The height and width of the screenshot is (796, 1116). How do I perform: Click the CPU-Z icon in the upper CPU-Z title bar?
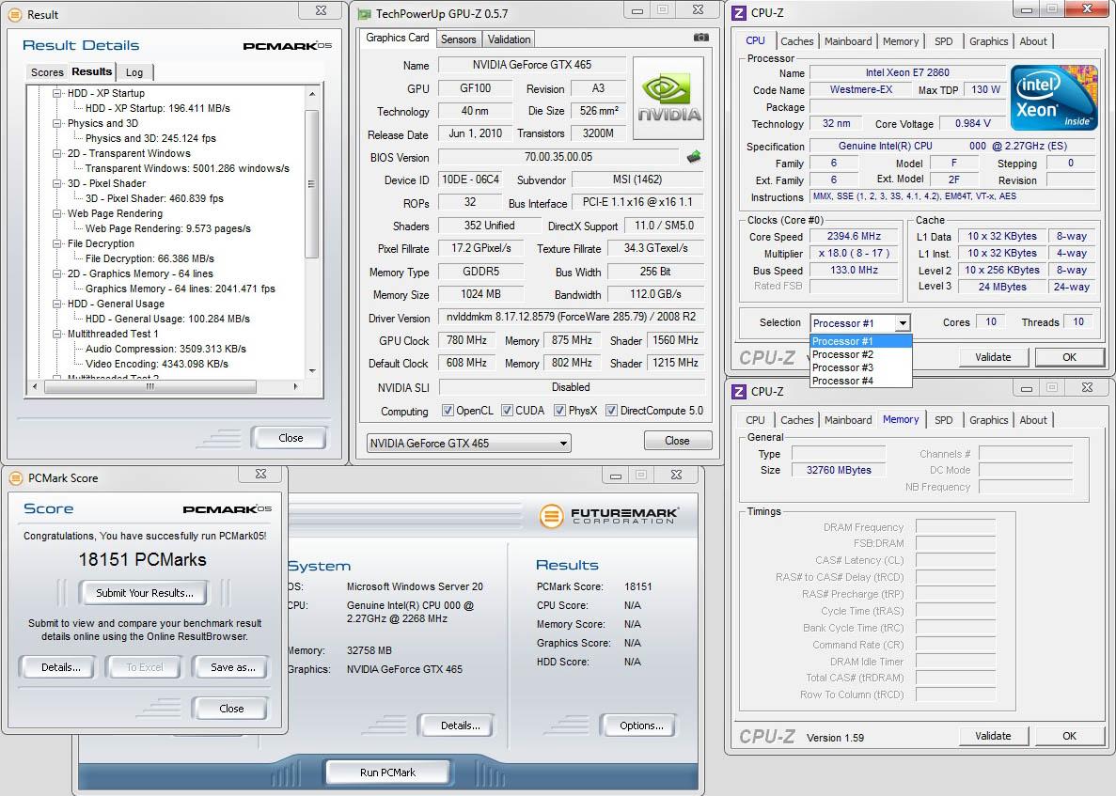(x=740, y=13)
